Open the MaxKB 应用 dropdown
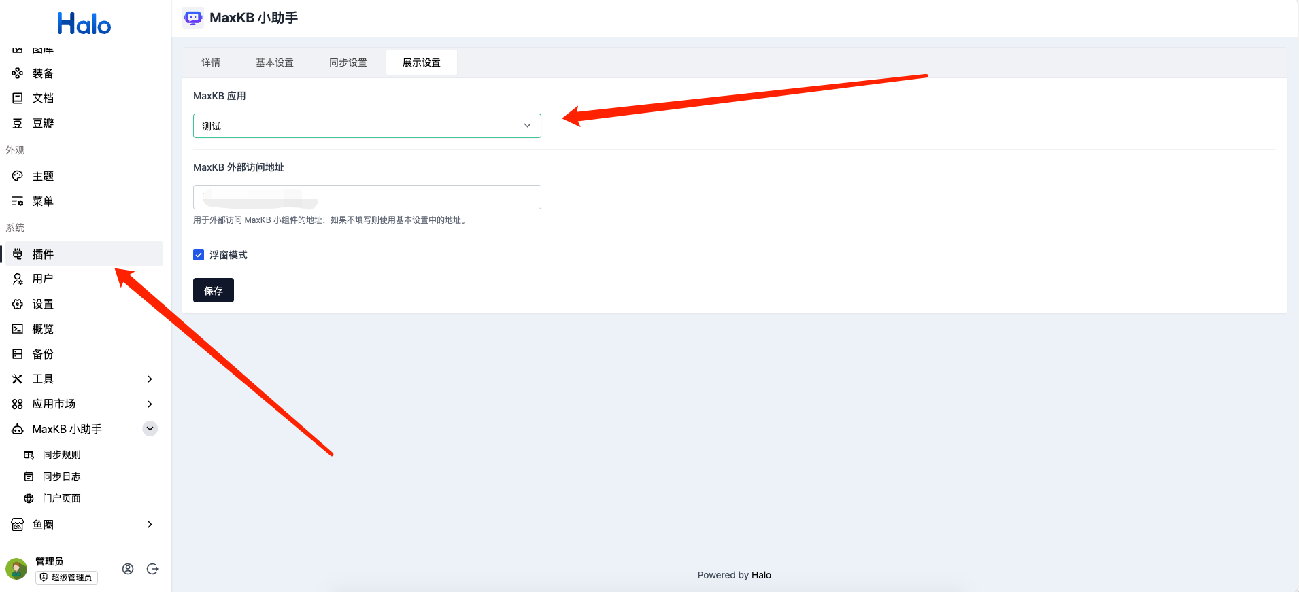The height and width of the screenshot is (592, 1299). 367,126
